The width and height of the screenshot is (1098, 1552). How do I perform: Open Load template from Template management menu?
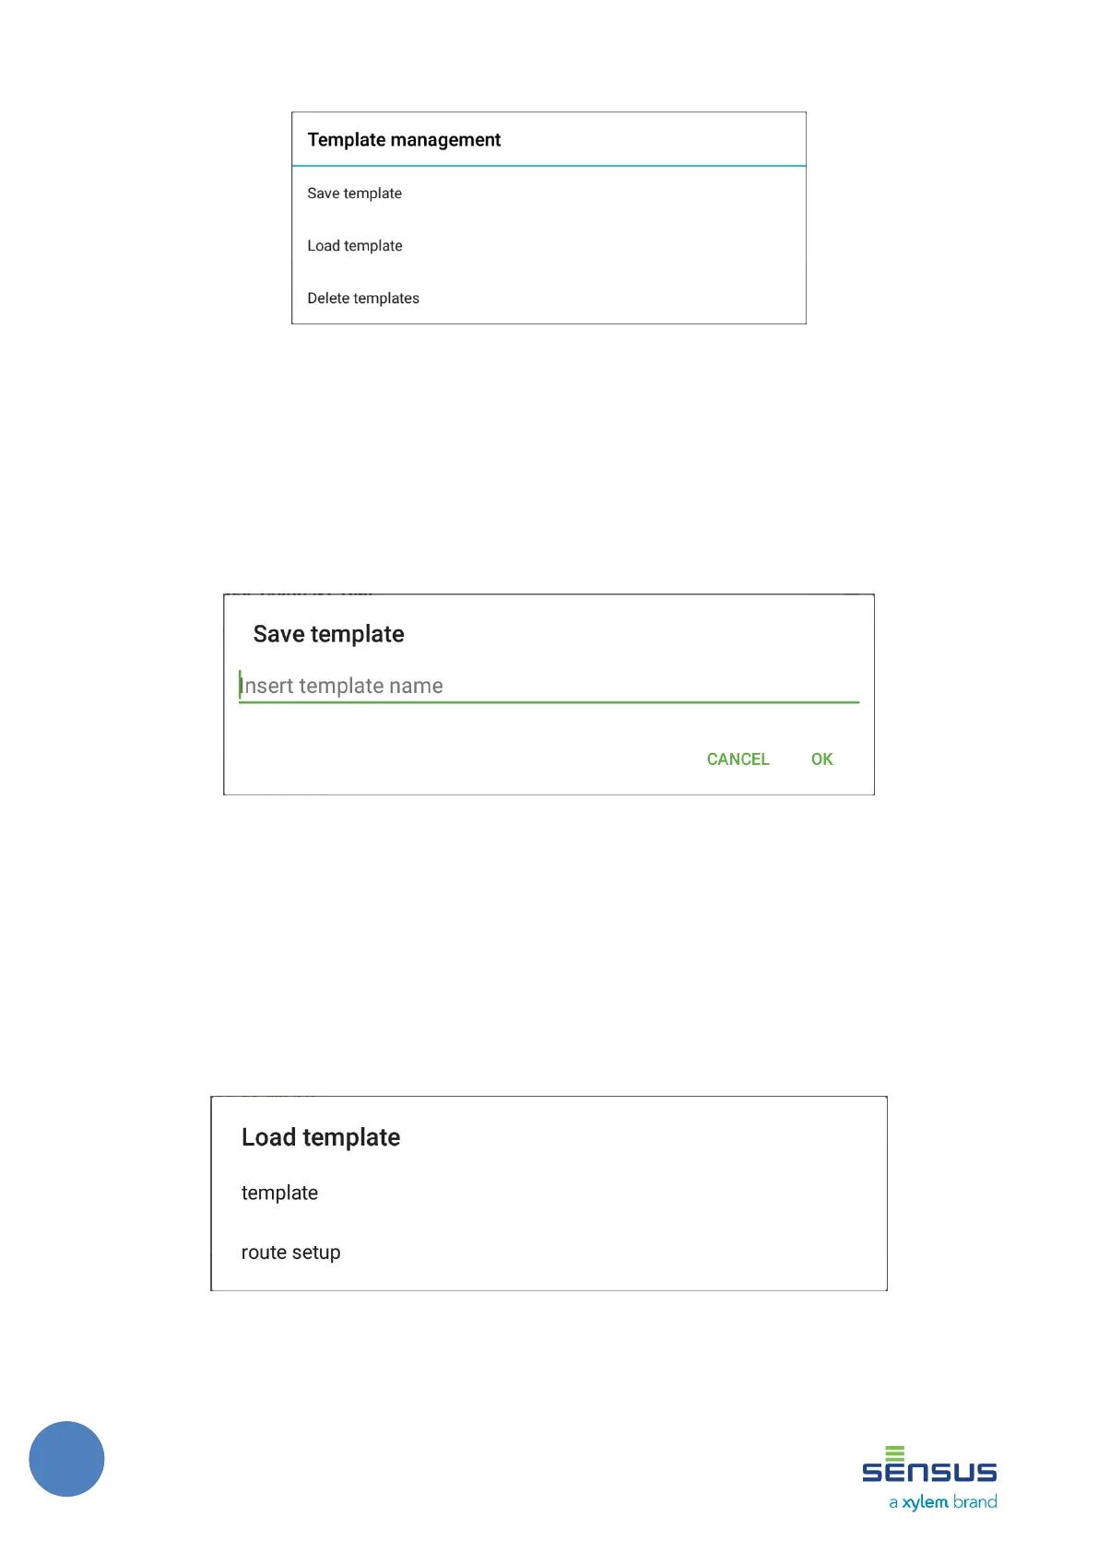(355, 246)
